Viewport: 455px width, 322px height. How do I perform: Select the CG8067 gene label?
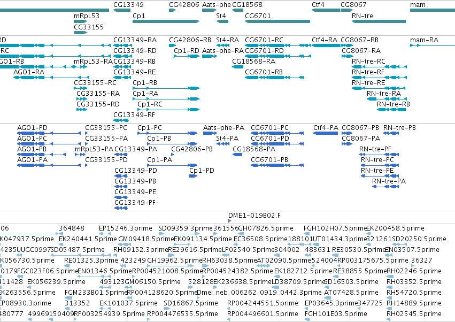353,5
